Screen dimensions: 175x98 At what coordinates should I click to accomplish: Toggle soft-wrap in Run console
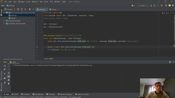tap(8, 73)
